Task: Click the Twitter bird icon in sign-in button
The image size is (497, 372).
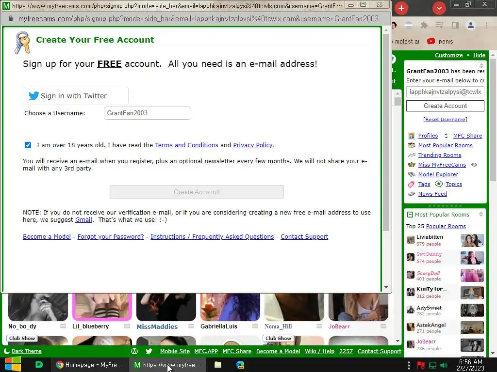Action: pyautogui.click(x=33, y=95)
